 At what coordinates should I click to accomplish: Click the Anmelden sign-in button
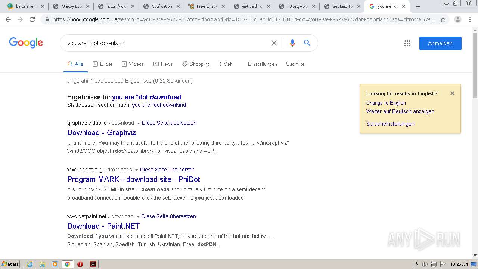click(x=440, y=43)
